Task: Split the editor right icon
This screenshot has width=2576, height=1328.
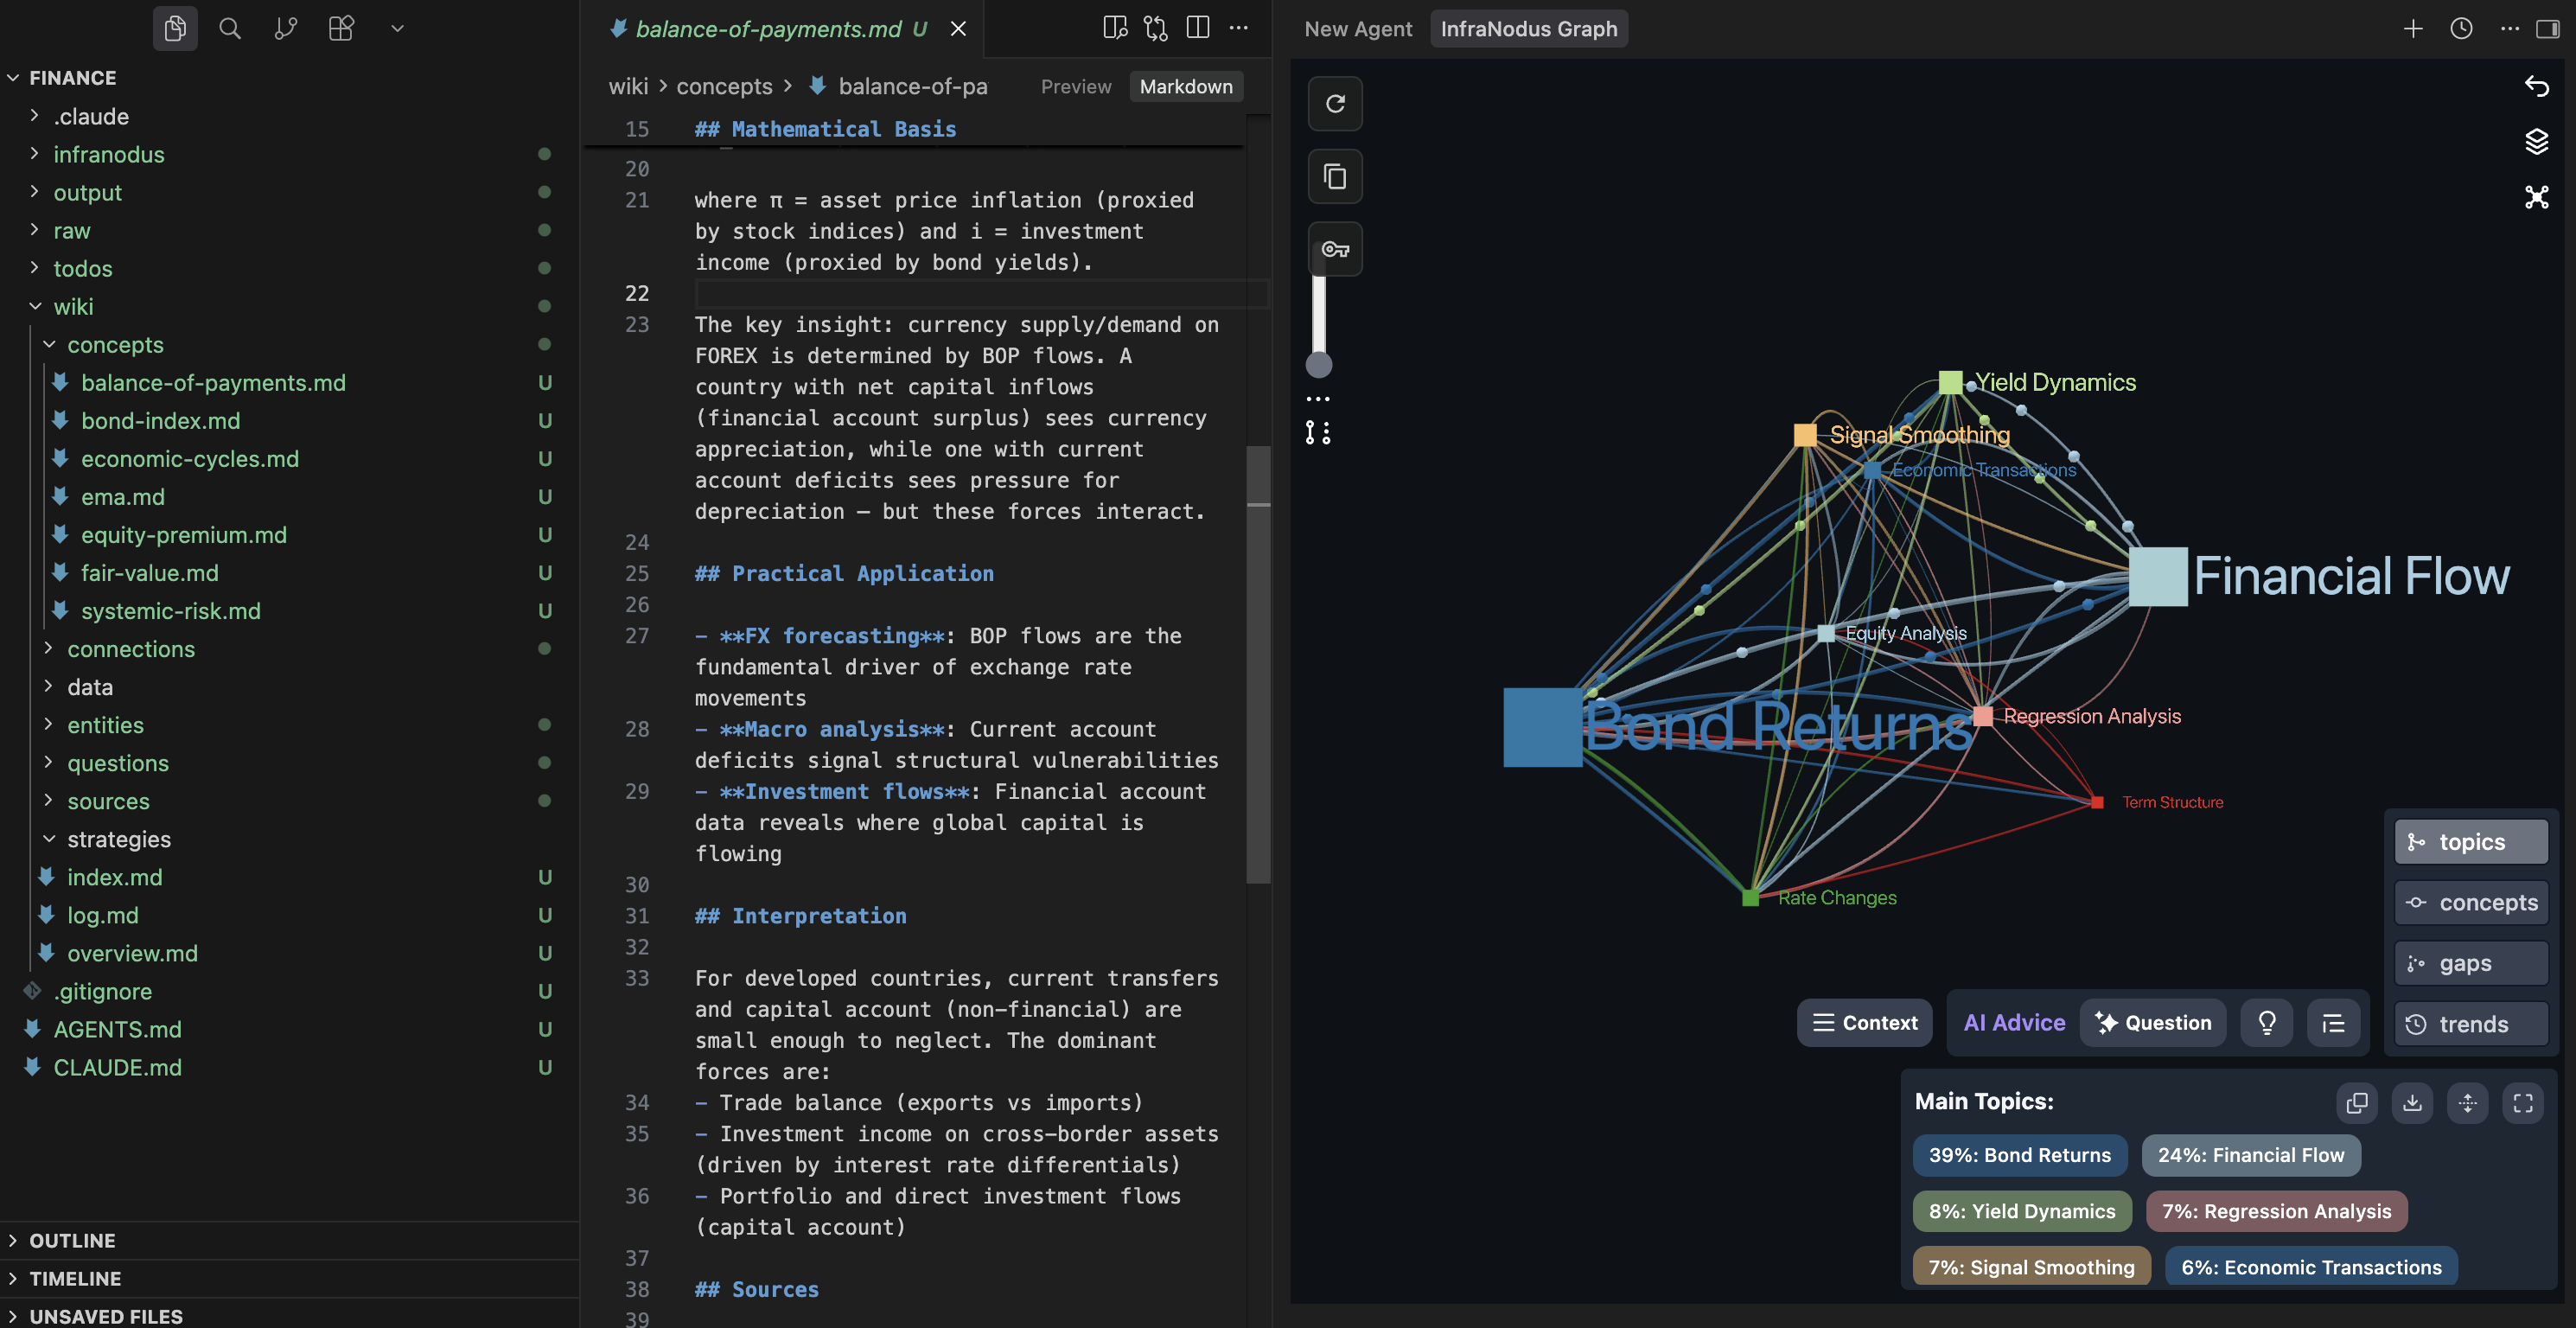Action: point(1197,28)
